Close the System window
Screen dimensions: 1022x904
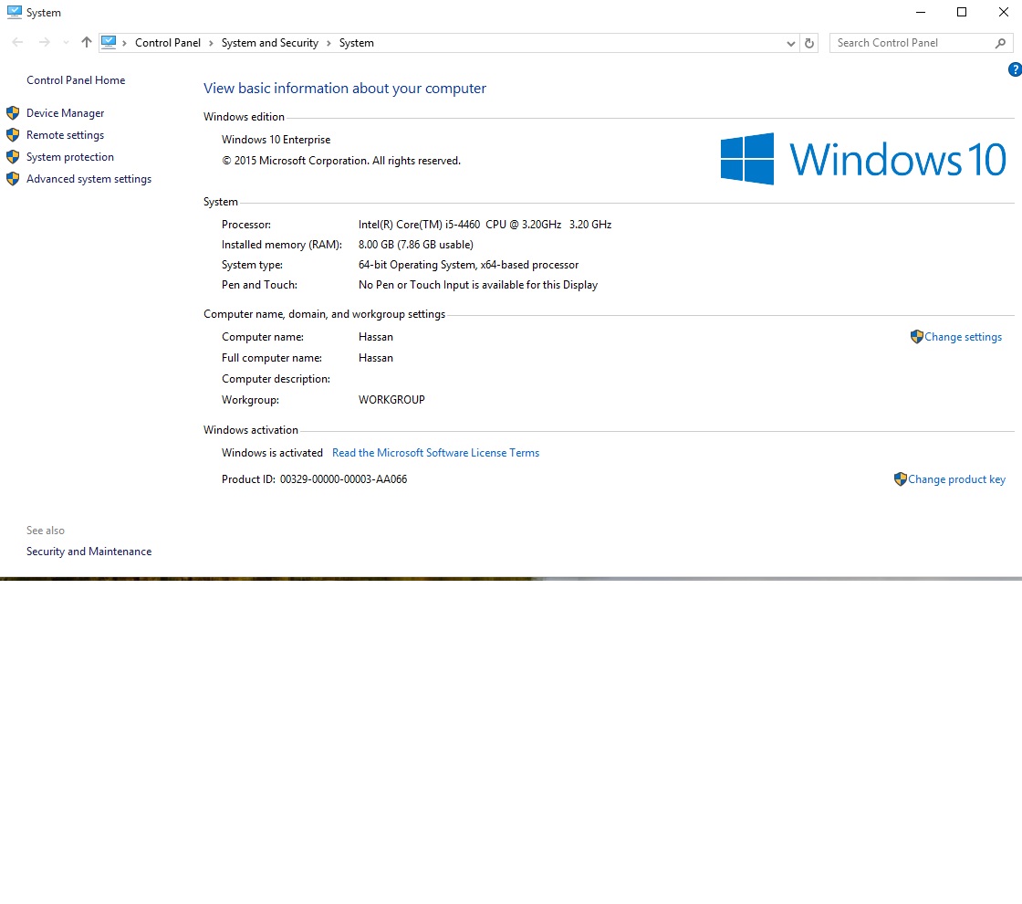point(1003,13)
